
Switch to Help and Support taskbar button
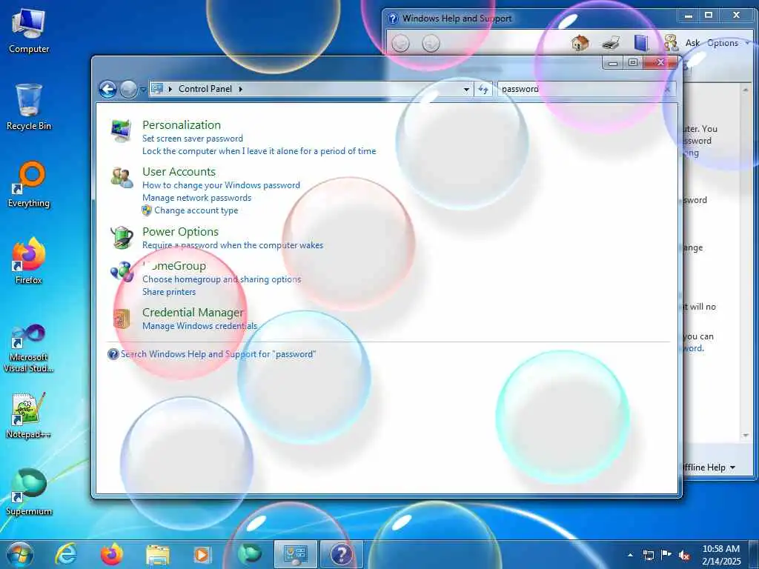341,554
